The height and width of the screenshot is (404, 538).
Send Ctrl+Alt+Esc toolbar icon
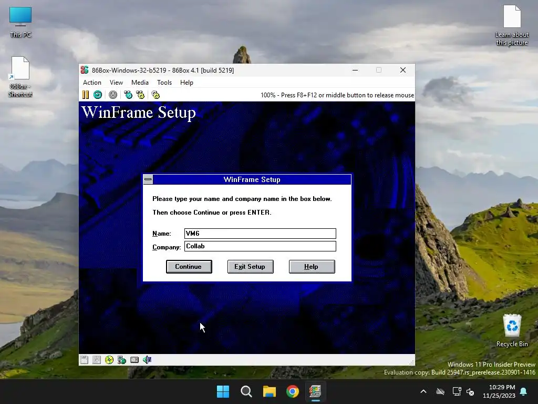(140, 95)
